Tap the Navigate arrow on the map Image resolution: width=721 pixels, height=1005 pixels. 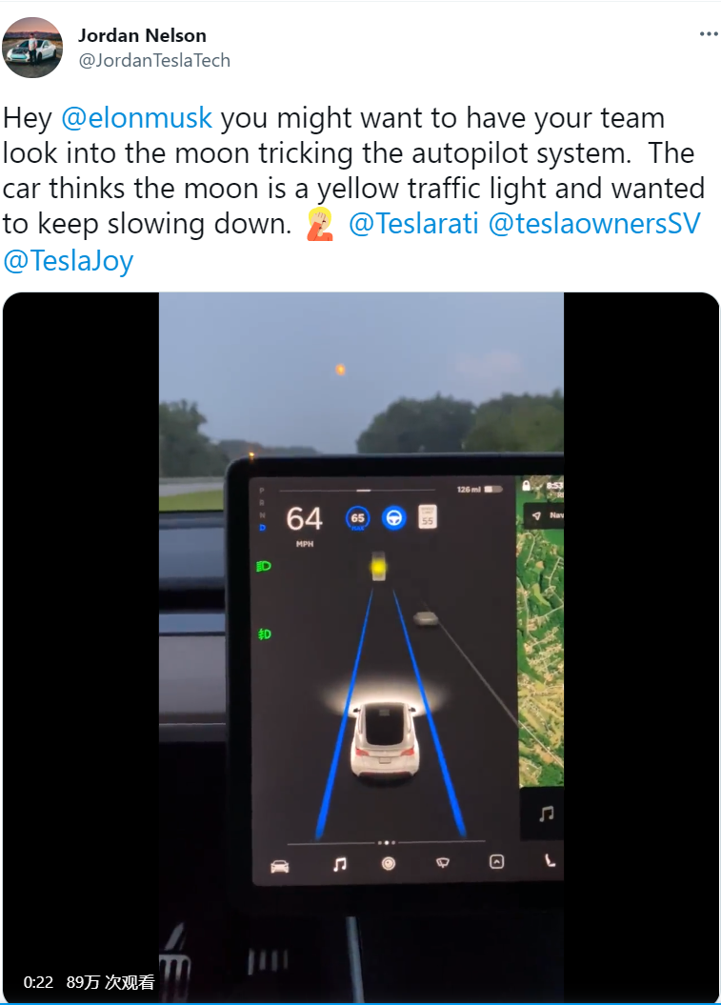click(536, 515)
